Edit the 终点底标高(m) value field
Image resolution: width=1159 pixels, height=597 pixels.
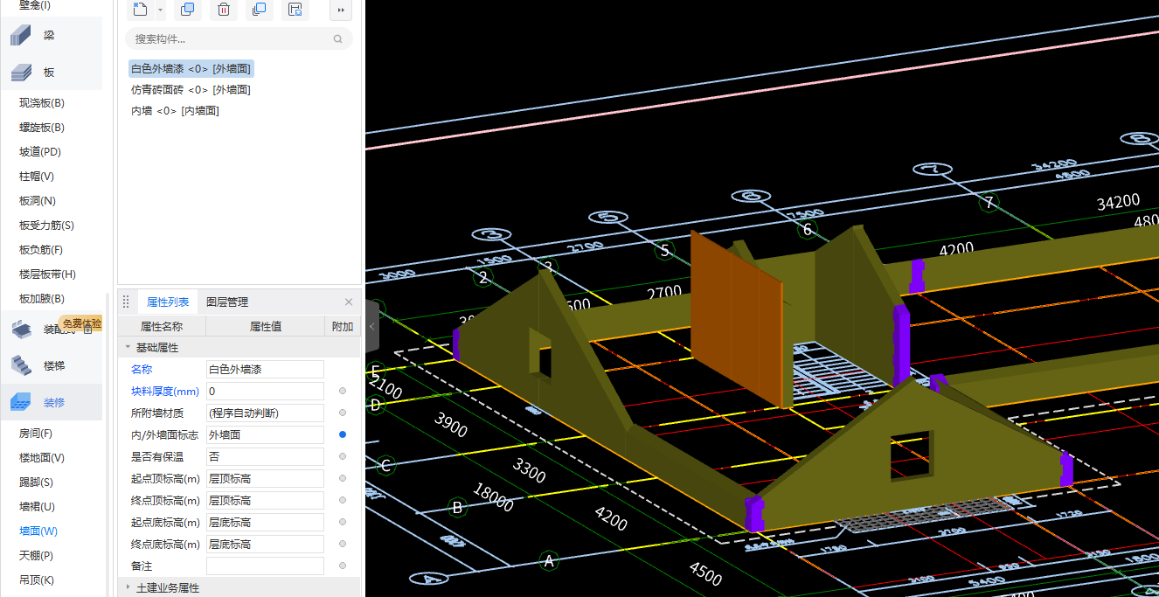[265, 544]
